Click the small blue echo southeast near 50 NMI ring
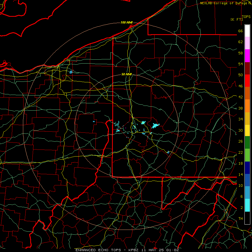Screen dimensions: 252x252 pyautogui.click(x=168, y=152)
